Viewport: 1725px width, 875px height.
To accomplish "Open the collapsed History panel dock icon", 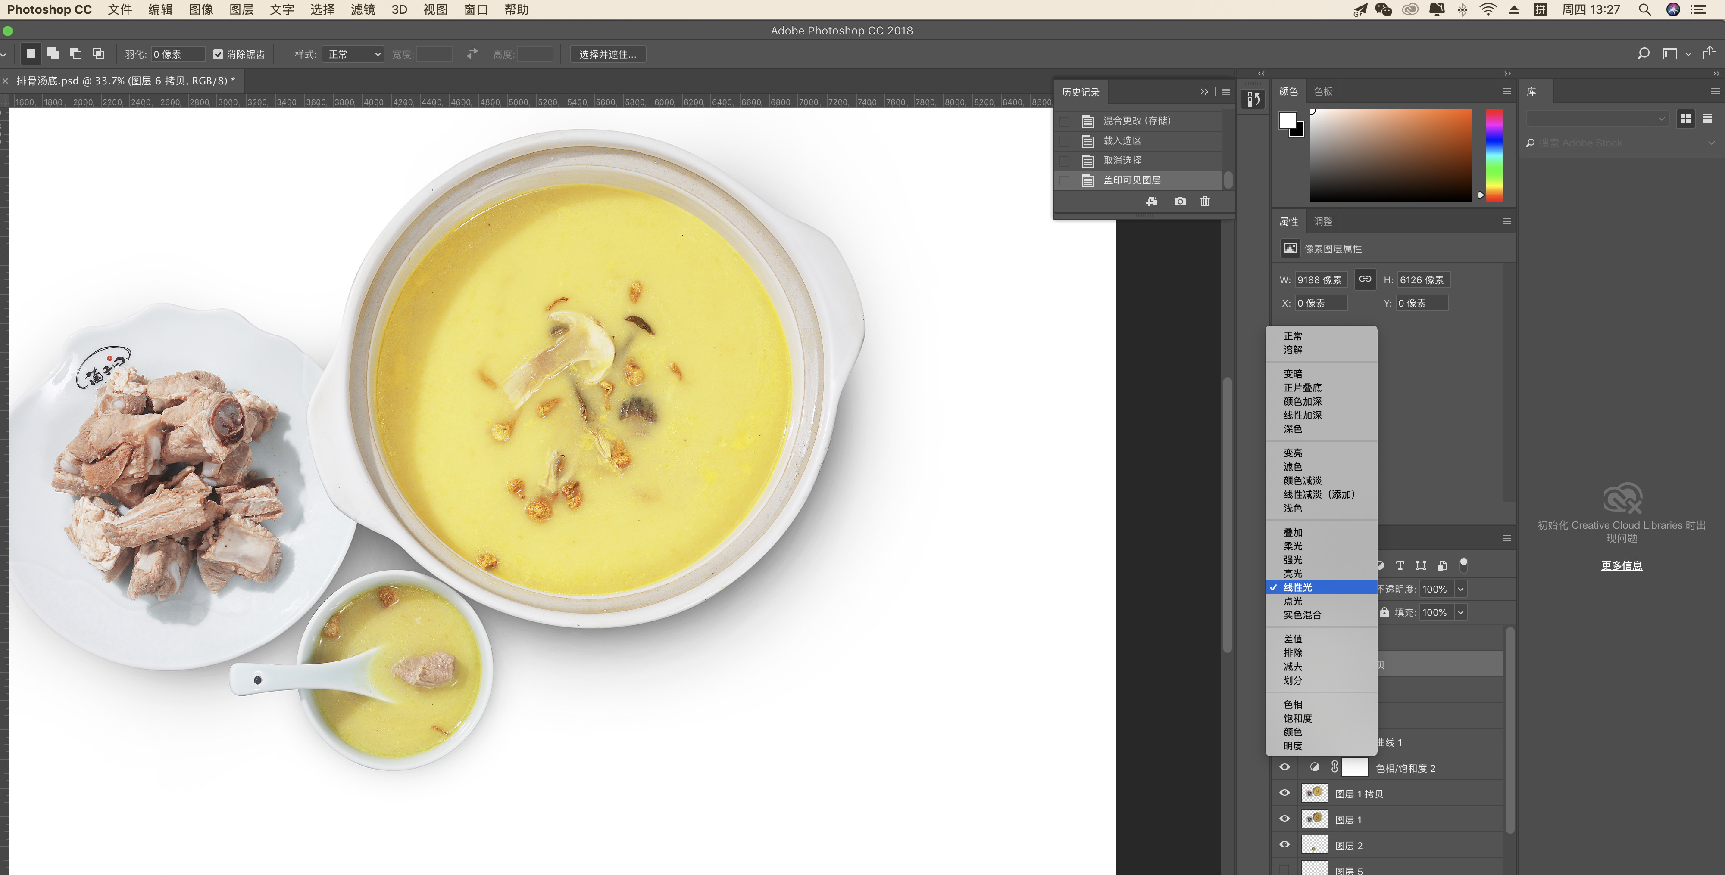I will point(1253,99).
